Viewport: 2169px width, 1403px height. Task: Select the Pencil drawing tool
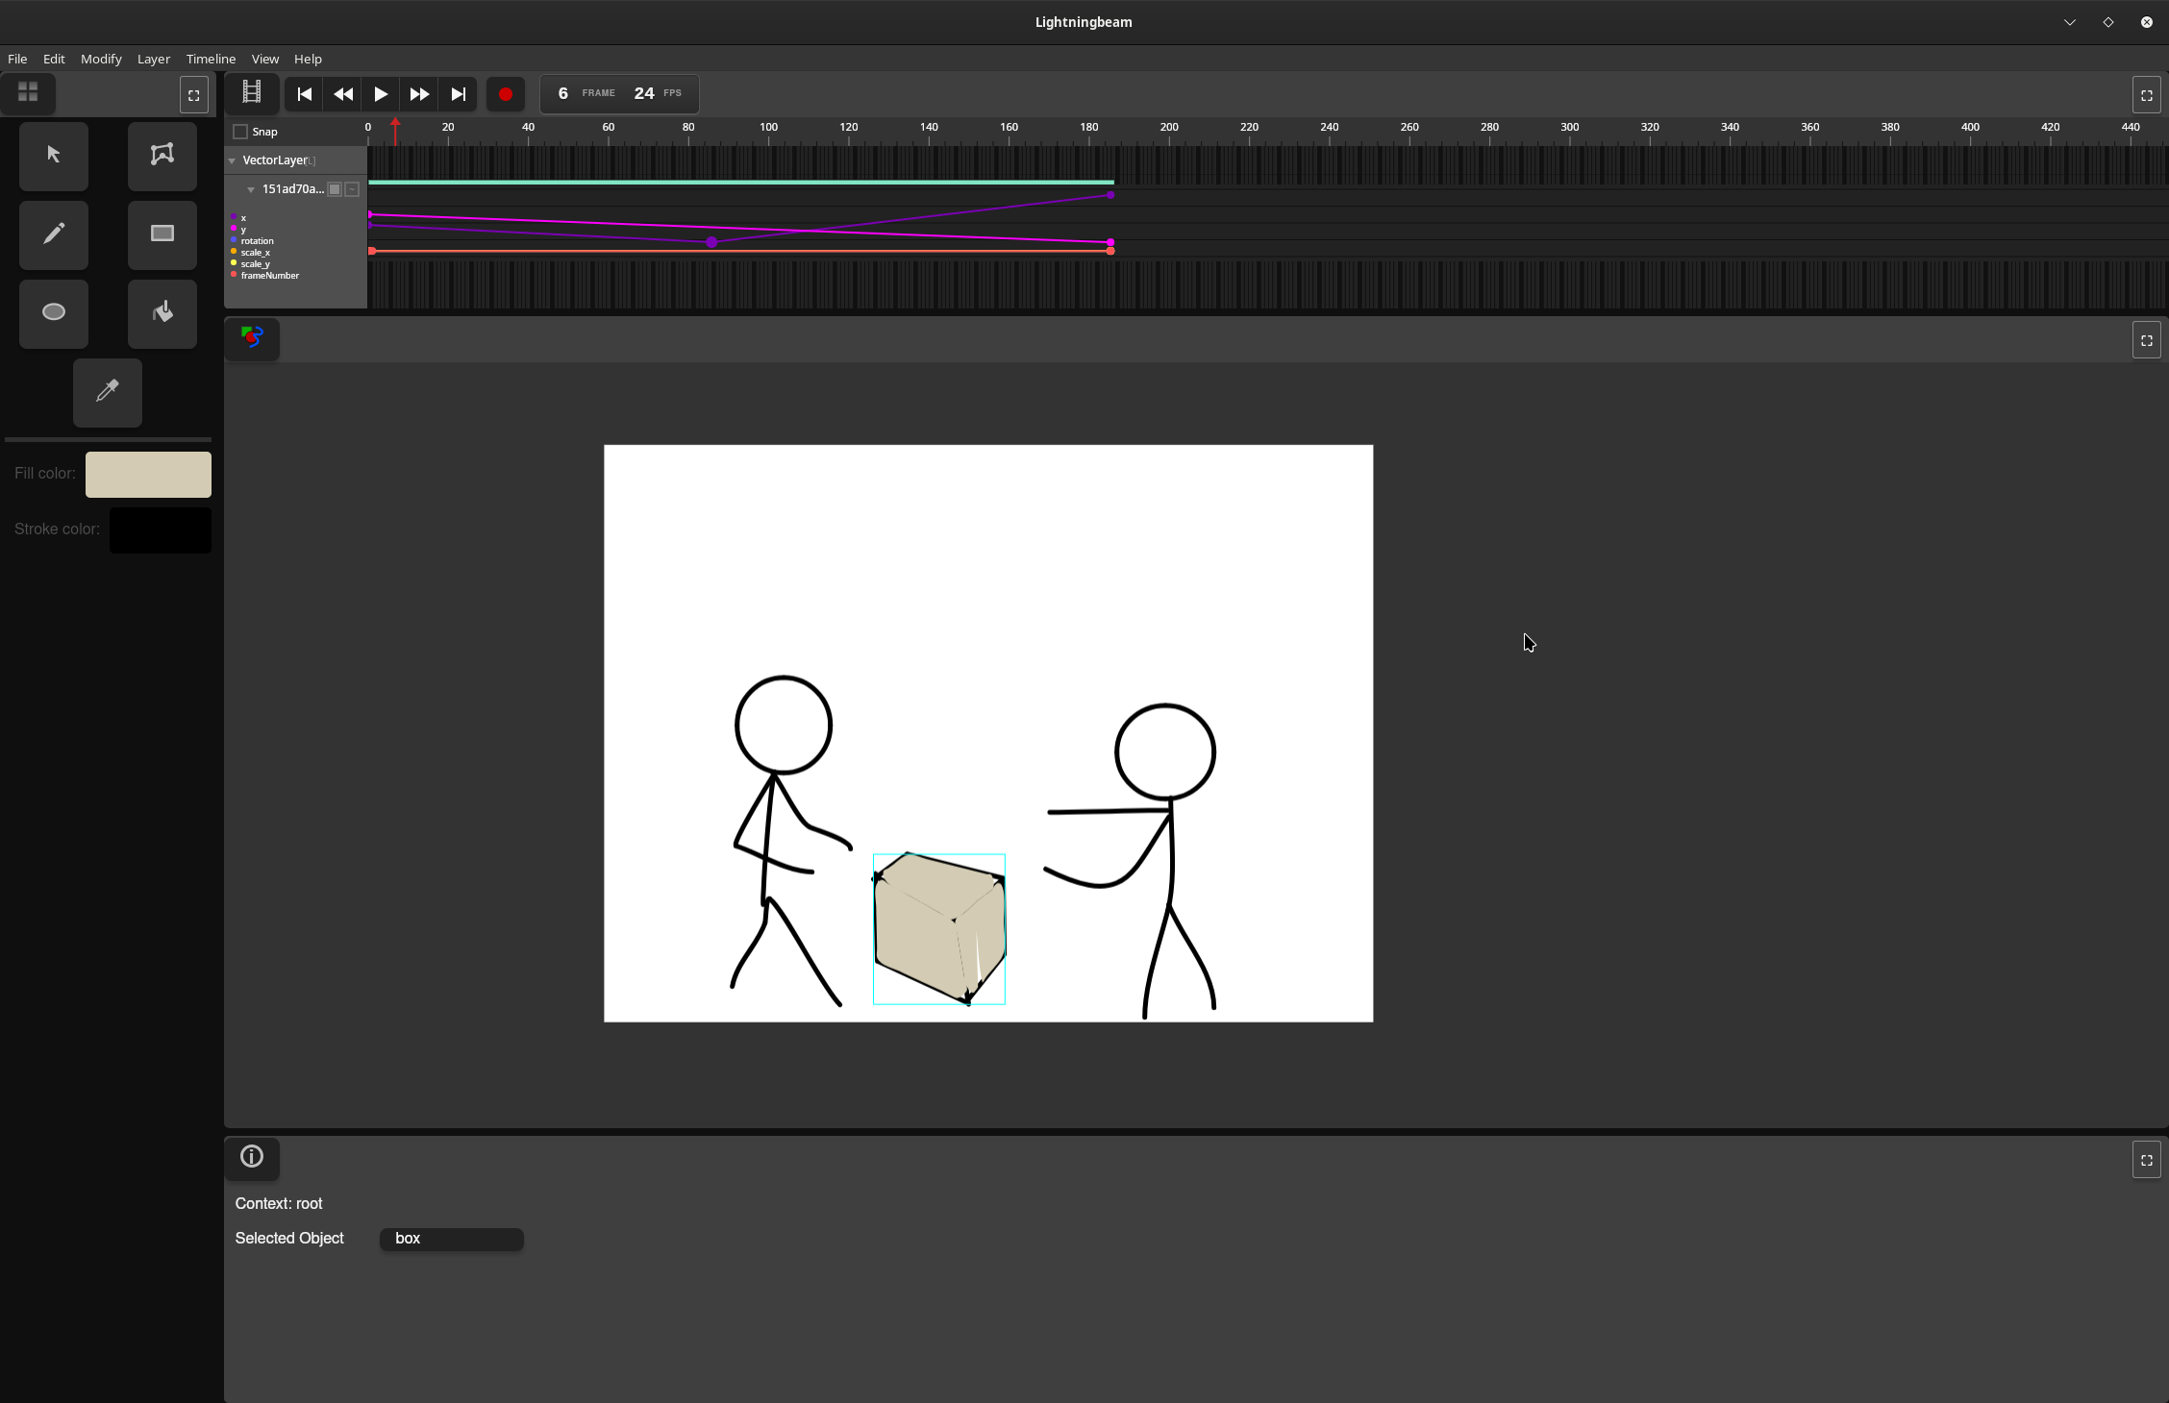53,234
